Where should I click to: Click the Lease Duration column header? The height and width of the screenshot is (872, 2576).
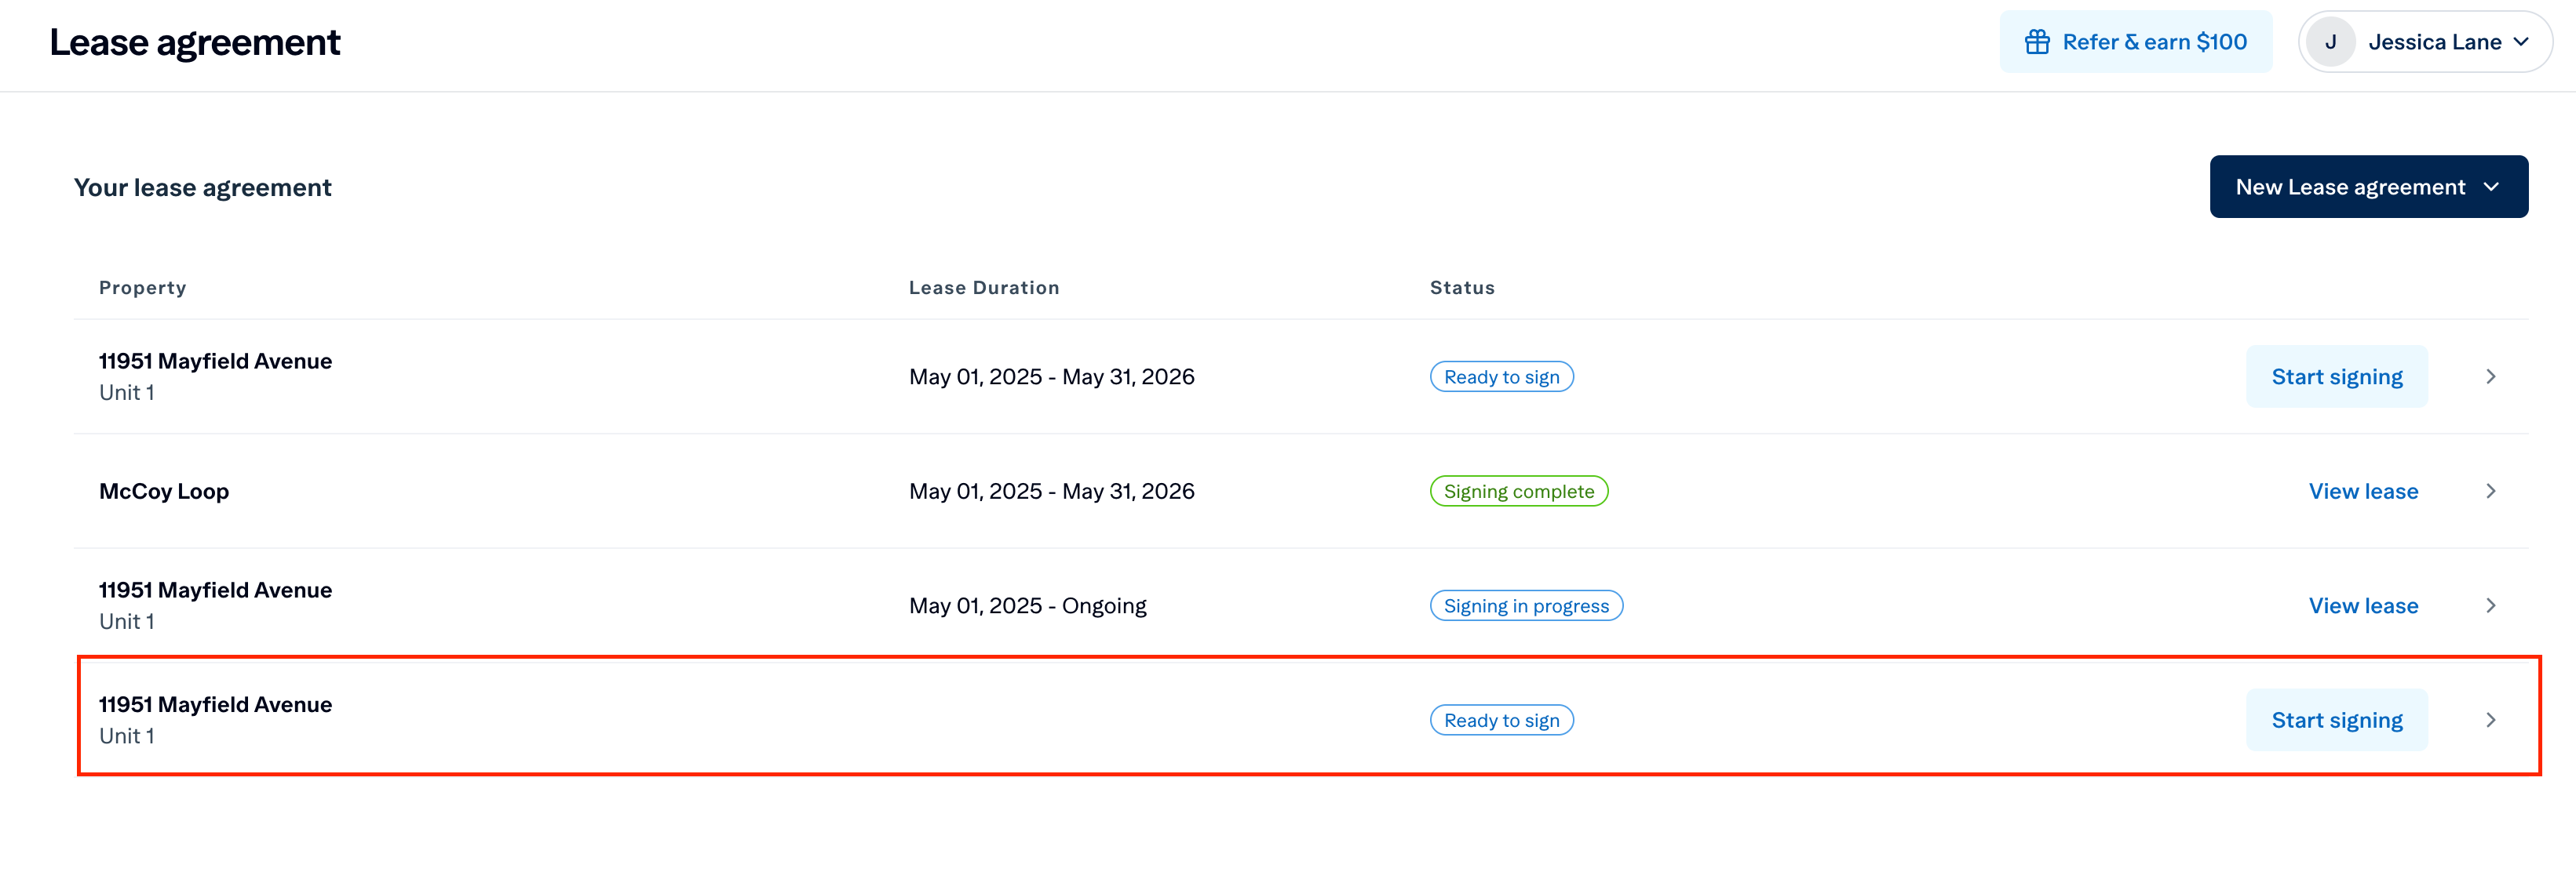[983, 288]
